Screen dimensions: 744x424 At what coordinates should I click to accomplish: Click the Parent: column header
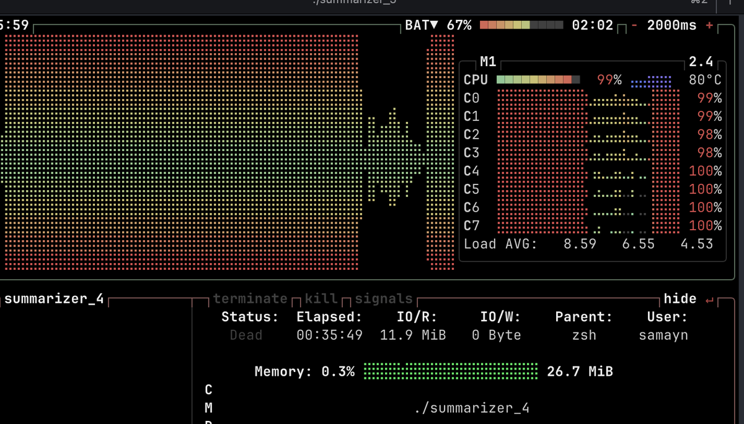pyautogui.click(x=584, y=317)
